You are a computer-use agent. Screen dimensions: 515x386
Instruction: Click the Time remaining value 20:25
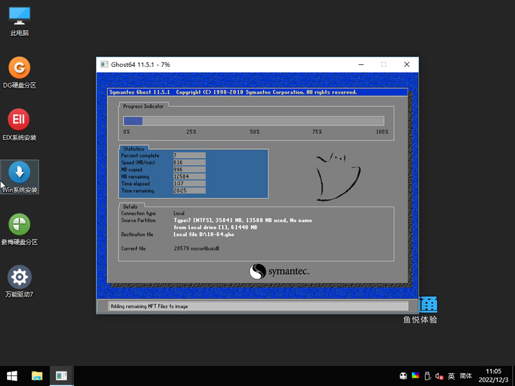point(189,190)
